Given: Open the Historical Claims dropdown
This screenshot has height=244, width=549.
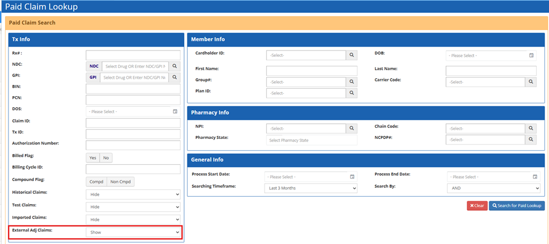Looking at the screenshot, I should point(133,194).
